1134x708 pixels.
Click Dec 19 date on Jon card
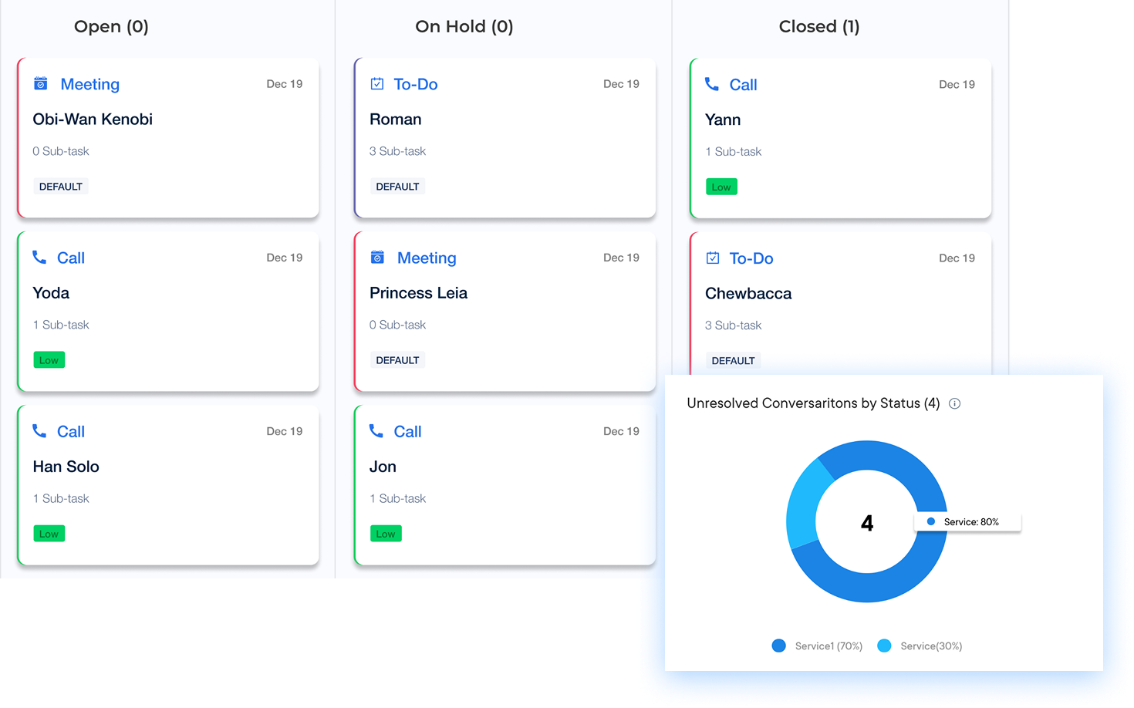coord(621,431)
